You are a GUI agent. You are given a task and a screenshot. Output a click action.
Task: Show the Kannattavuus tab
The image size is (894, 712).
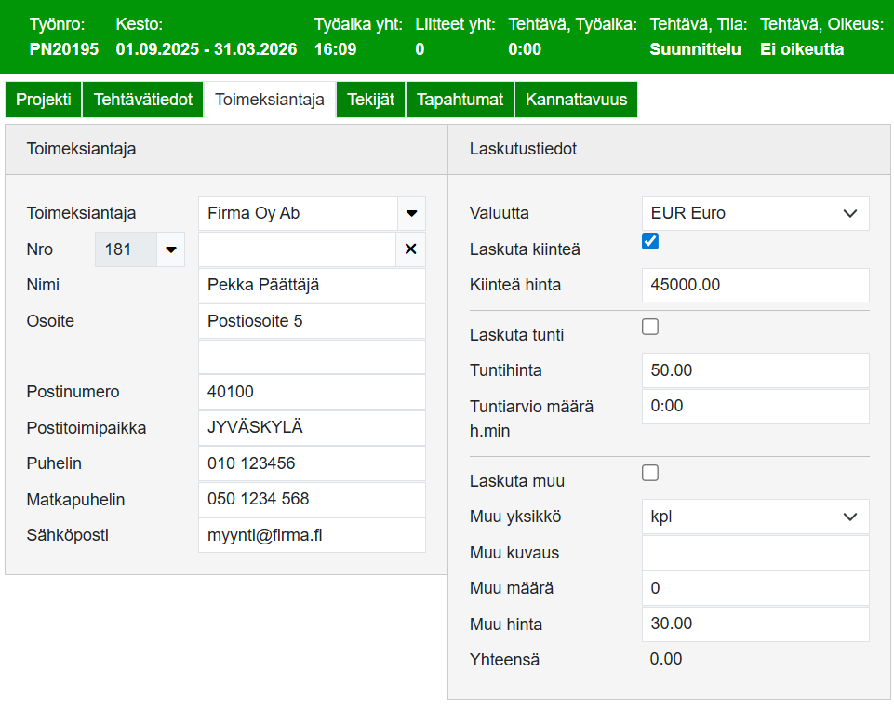tap(576, 100)
